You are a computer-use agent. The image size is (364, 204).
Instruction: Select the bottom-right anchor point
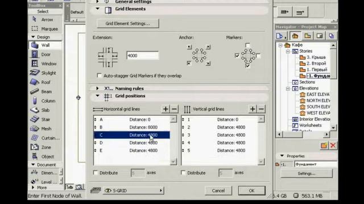pyautogui.click(x=208, y=63)
